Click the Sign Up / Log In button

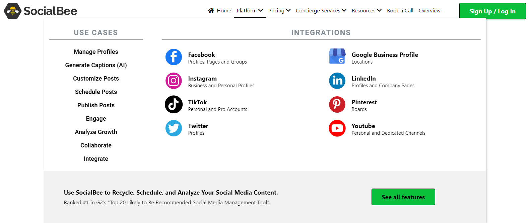[x=492, y=11]
